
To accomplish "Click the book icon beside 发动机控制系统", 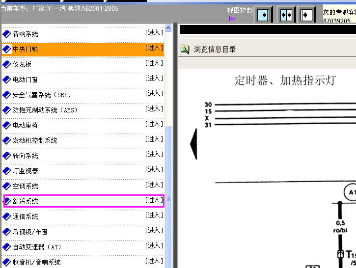I will click(6, 141).
